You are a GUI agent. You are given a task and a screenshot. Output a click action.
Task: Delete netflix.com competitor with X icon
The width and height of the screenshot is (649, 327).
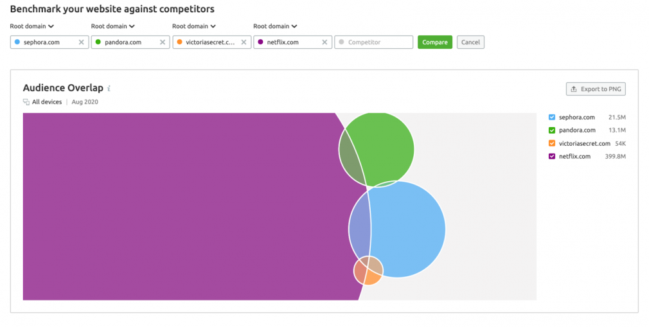[x=324, y=42]
